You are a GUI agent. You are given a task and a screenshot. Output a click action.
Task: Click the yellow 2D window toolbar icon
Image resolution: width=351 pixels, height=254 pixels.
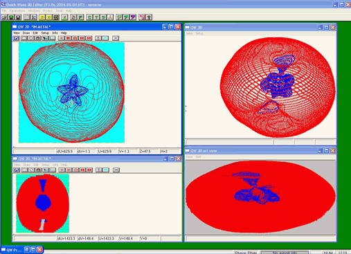point(42,17)
